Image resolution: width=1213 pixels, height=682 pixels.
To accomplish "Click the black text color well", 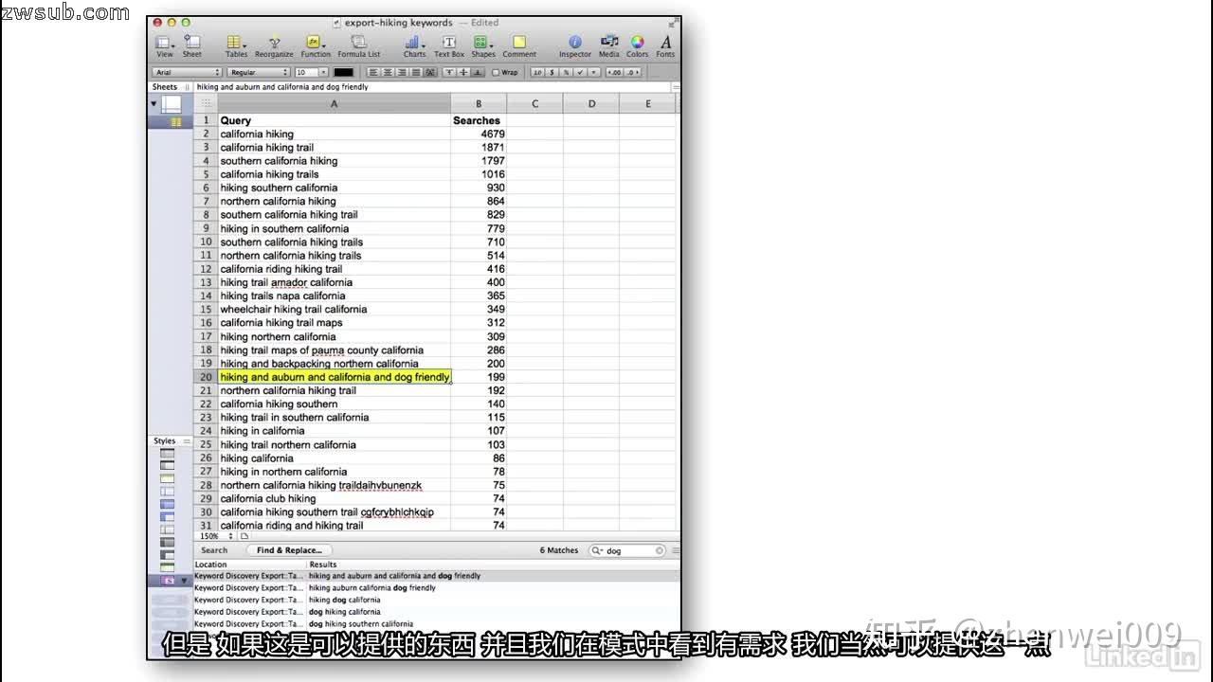I will tap(343, 73).
